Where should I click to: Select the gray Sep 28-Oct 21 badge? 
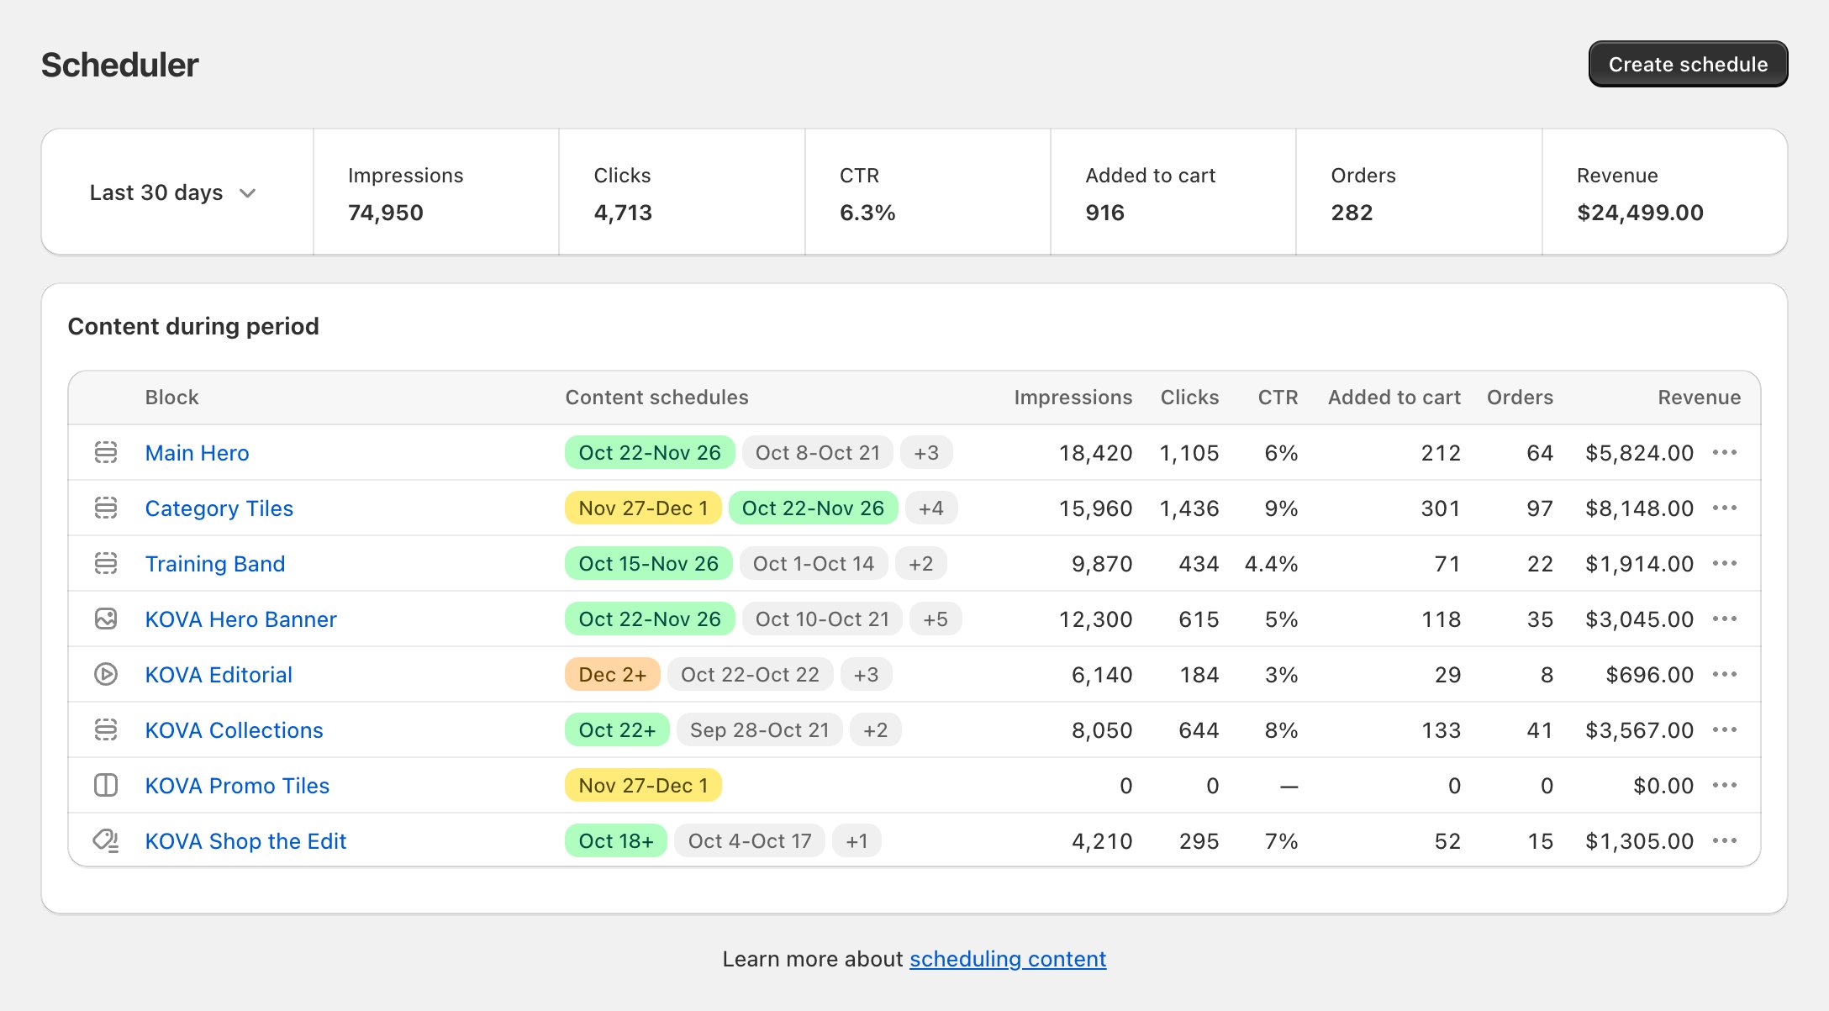point(759,730)
